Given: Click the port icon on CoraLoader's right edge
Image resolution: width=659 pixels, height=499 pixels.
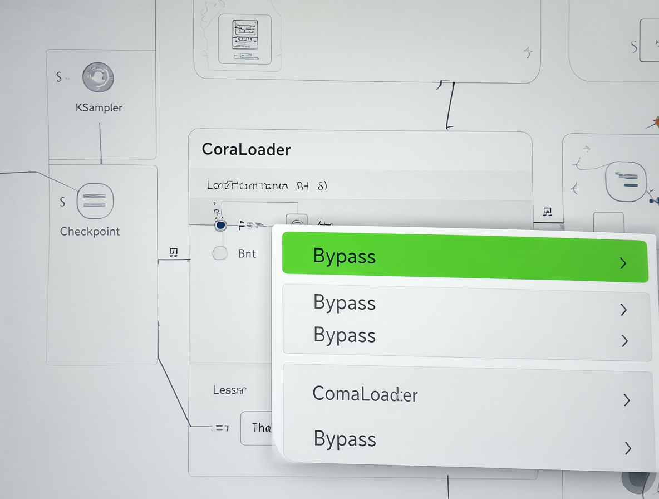Looking at the screenshot, I should pos(547,212).
